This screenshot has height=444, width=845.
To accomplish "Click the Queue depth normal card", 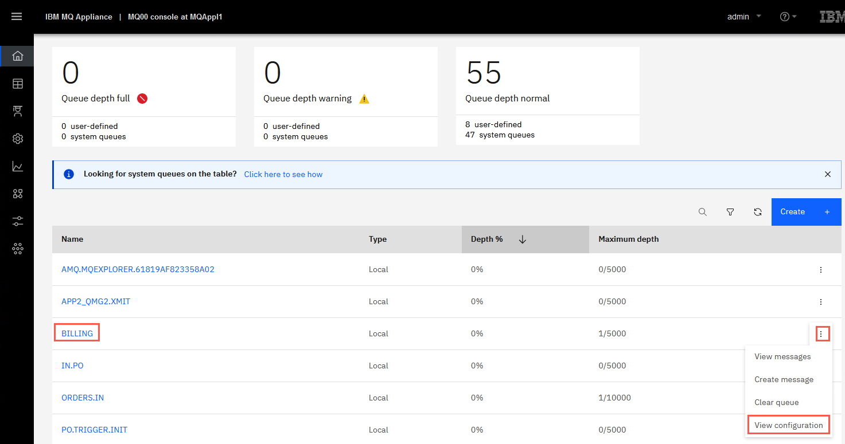I will tap(548, 96).
